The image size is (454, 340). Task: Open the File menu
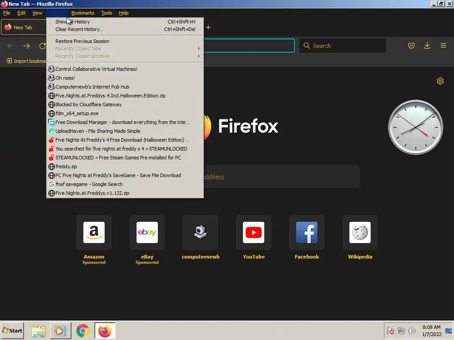(x=7, y=13)
